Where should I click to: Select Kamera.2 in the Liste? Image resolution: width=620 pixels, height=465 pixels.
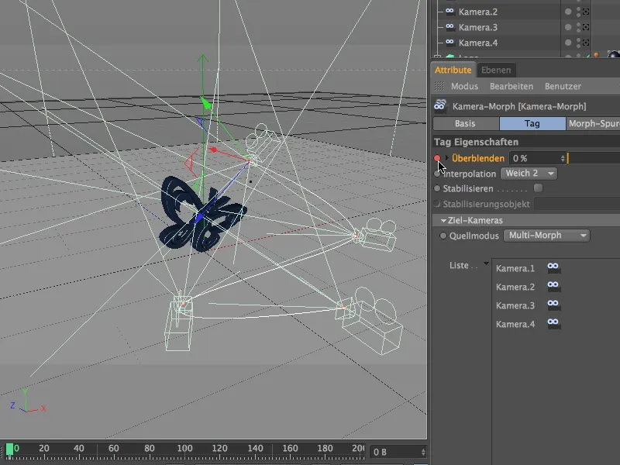[515, 287]
